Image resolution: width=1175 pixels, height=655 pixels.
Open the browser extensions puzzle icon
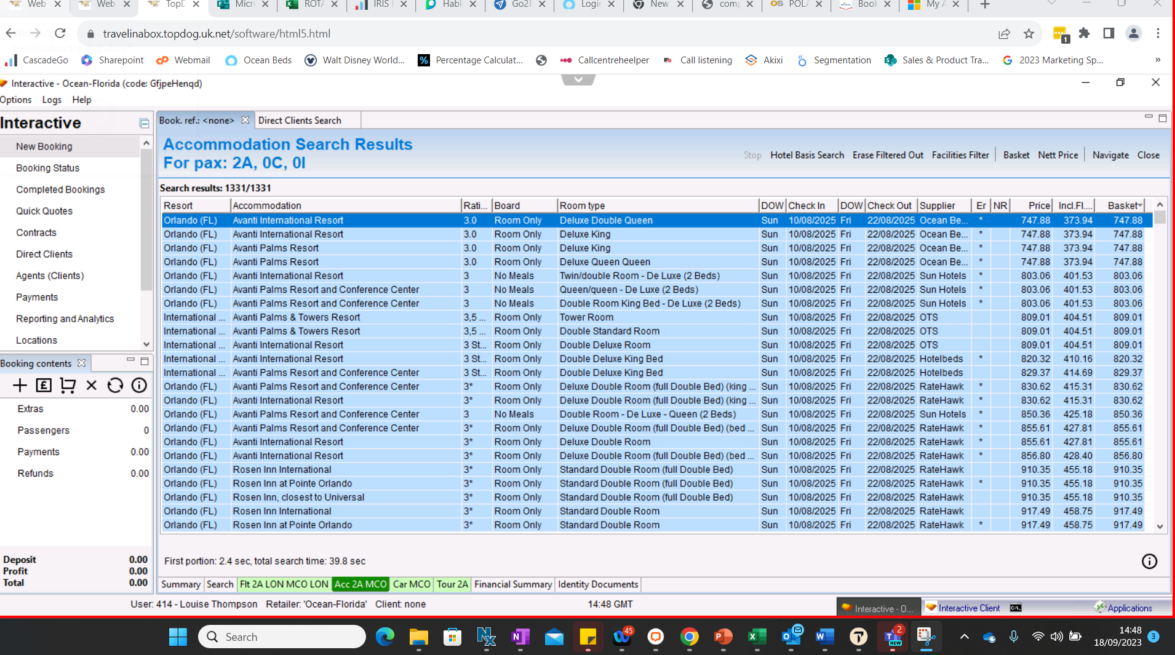[x=1084, y=33]
